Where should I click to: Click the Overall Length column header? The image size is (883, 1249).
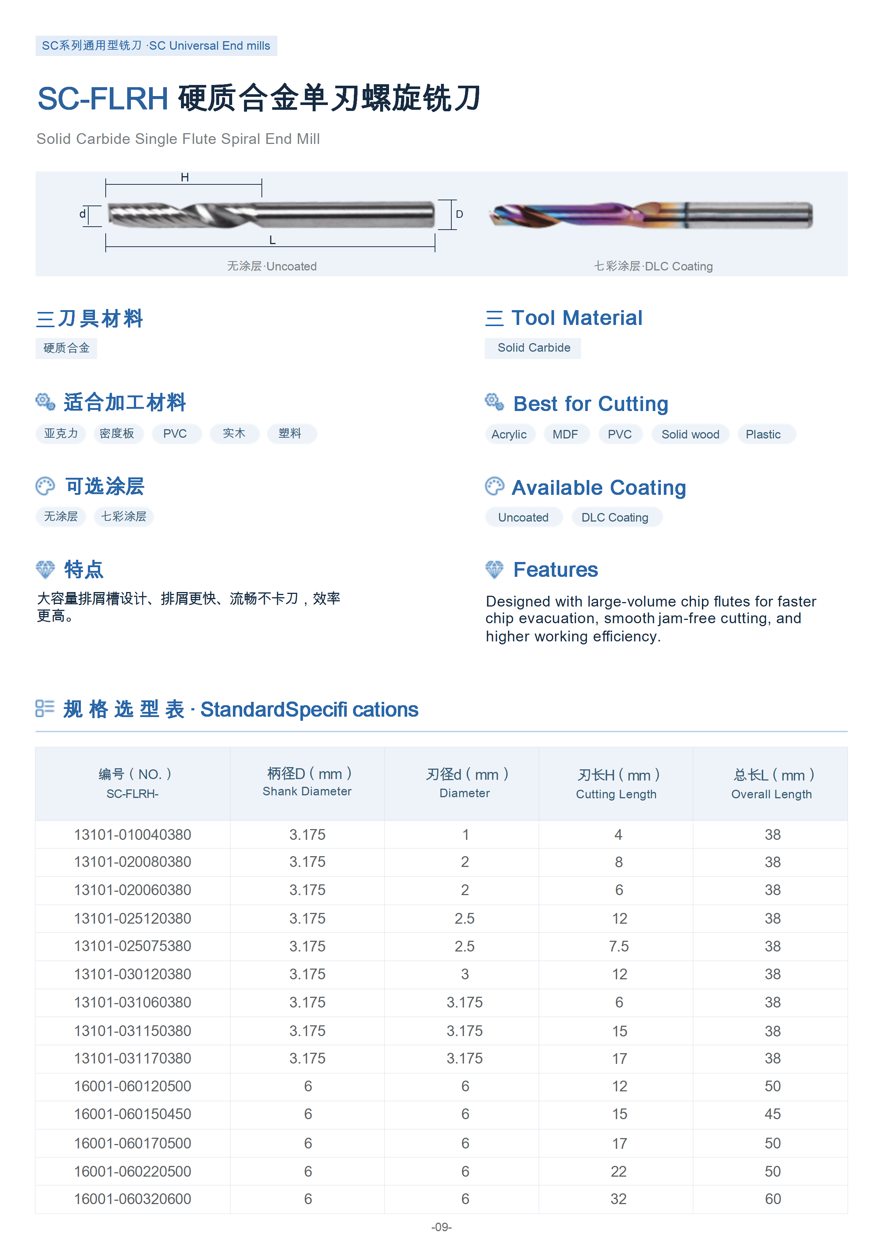coord(771,783)
